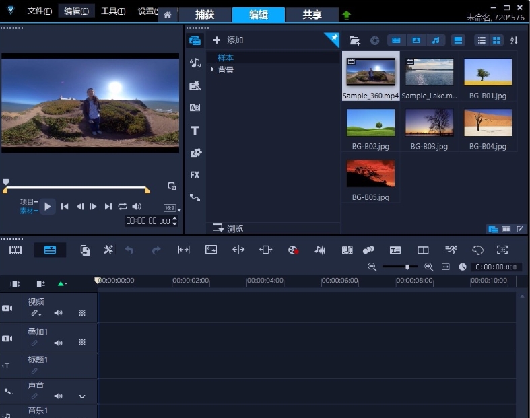Open the sound mixer icon
530x418 pixels.
click(x=320, y=250)
